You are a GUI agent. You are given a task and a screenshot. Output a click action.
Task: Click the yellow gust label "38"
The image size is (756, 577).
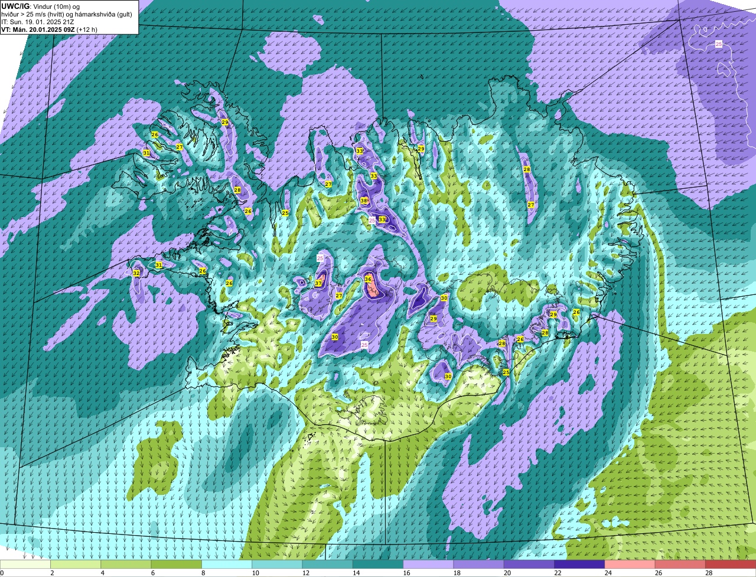click(x=364, y=201)
